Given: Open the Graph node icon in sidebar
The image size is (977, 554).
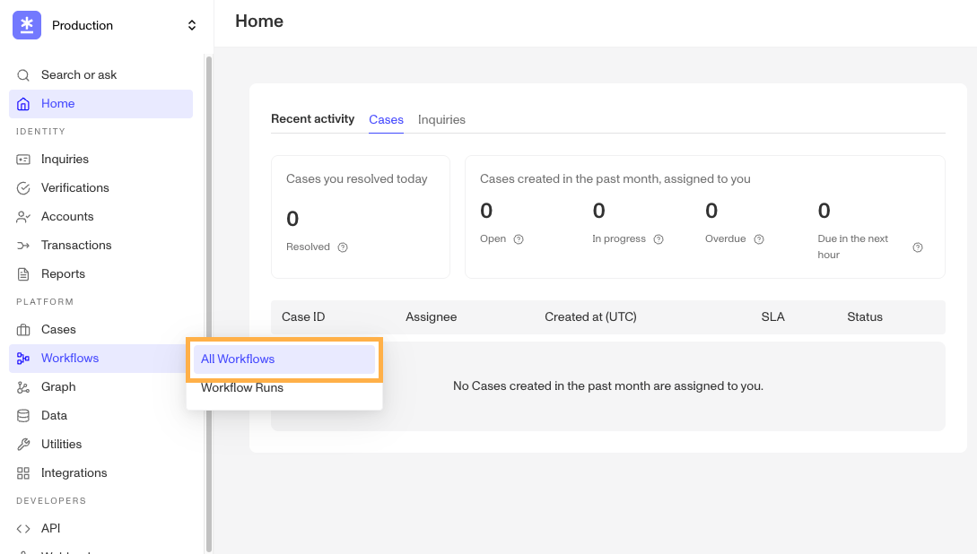Looking at the screenshot, I should 23,387.
